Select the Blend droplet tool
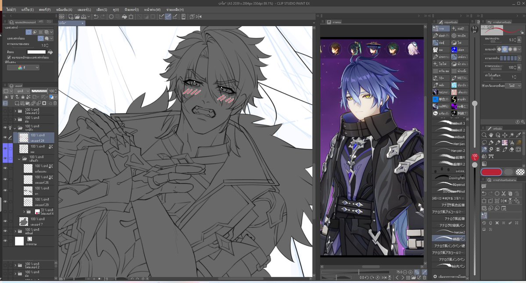526x283 pixels. click(484, 156)
